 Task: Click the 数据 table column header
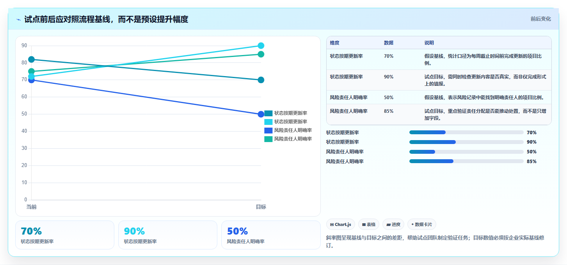389,43
